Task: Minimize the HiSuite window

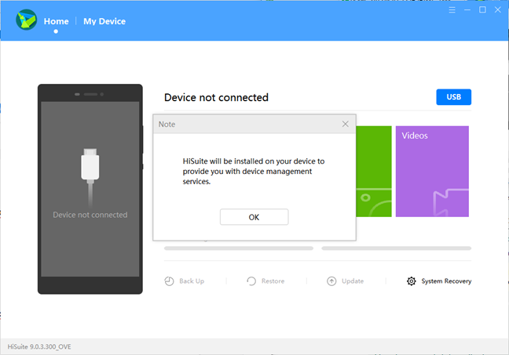Action: 467,10
